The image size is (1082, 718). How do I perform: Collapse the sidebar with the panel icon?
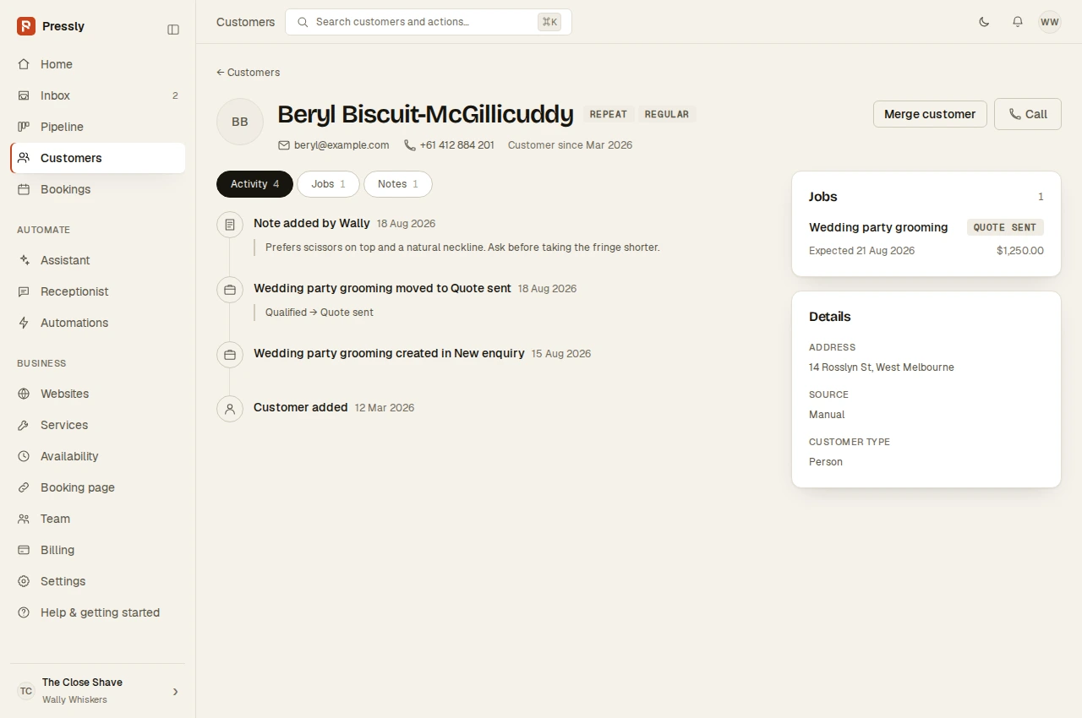point(173,30)
